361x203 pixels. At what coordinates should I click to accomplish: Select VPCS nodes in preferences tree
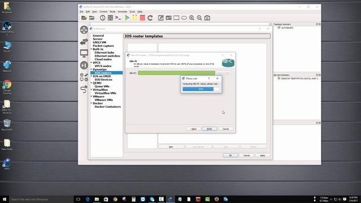click(103, 66)
